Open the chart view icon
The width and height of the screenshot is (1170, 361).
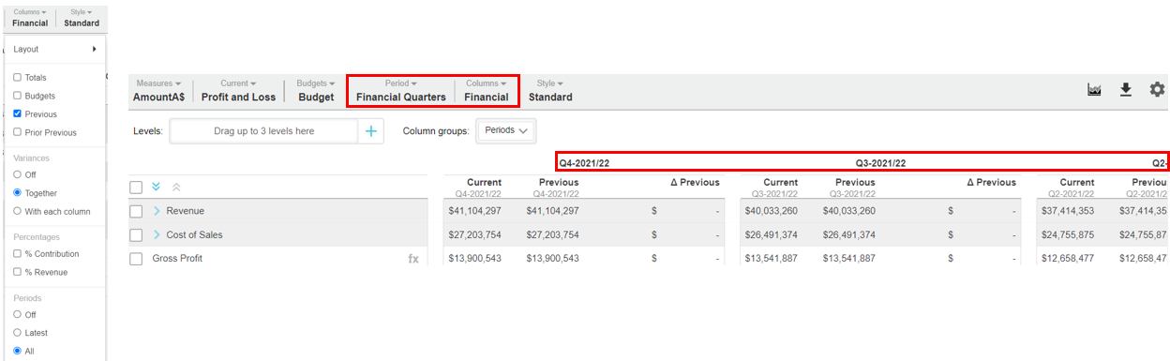coord(1093,89)
